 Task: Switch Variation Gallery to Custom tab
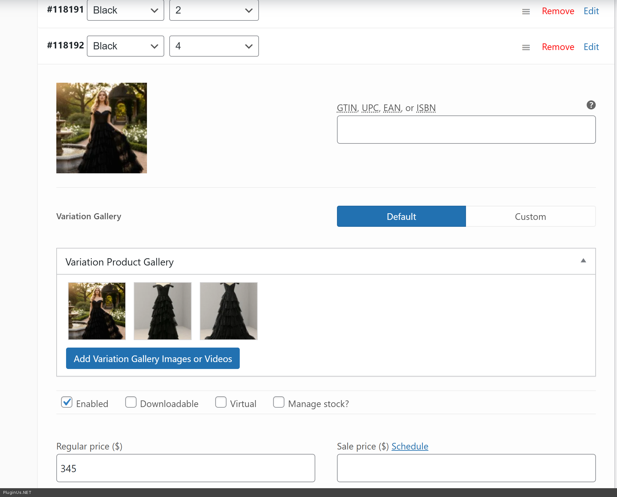click(530, 216)
